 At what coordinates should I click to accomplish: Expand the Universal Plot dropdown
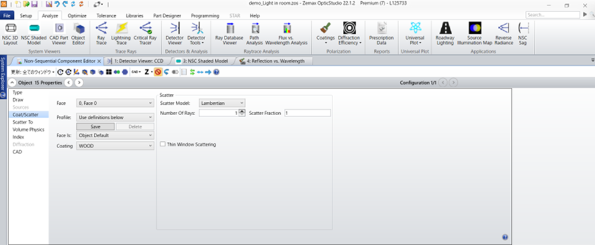414,34
